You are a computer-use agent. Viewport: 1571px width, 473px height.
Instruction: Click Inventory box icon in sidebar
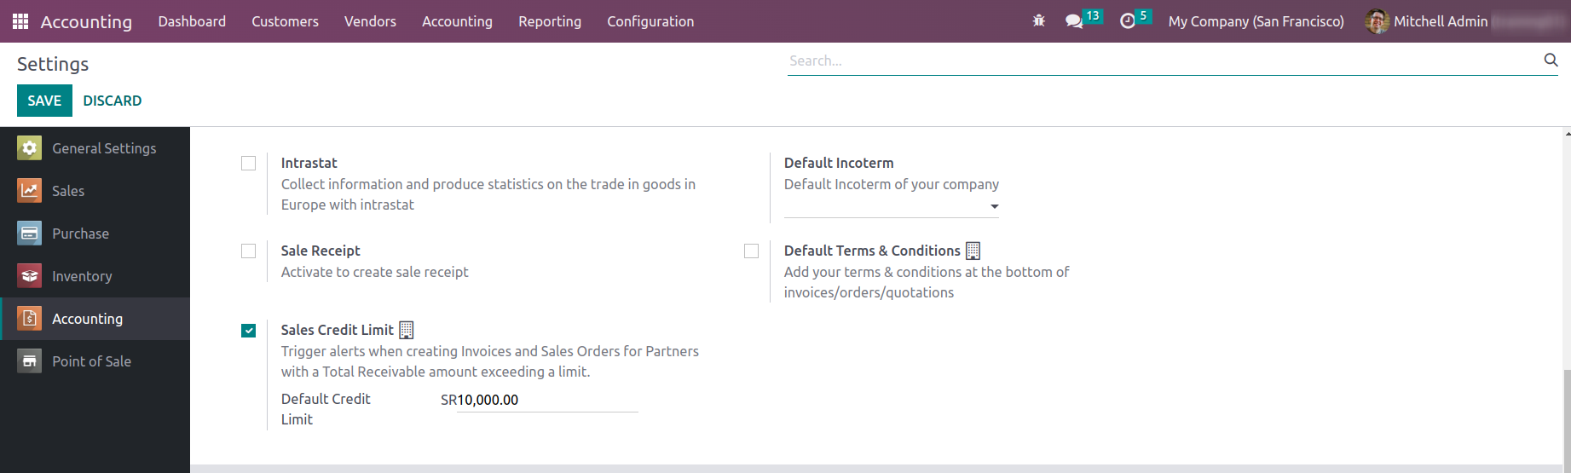[29, 276]
